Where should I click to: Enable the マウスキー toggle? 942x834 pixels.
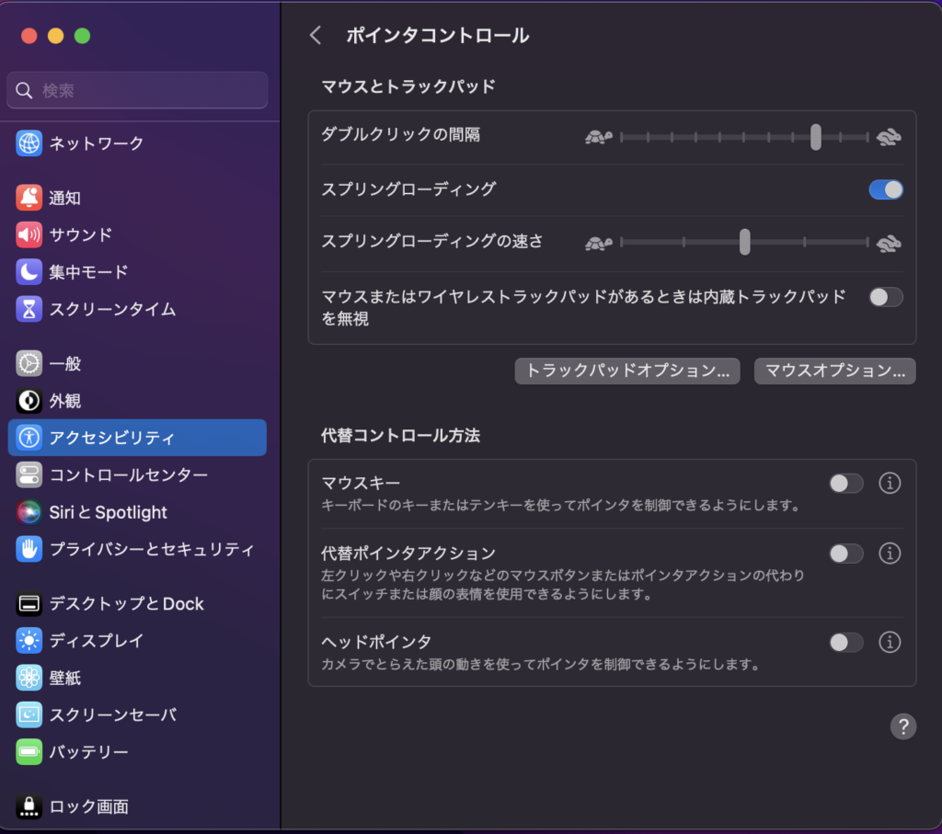click(x=846, y=484)
